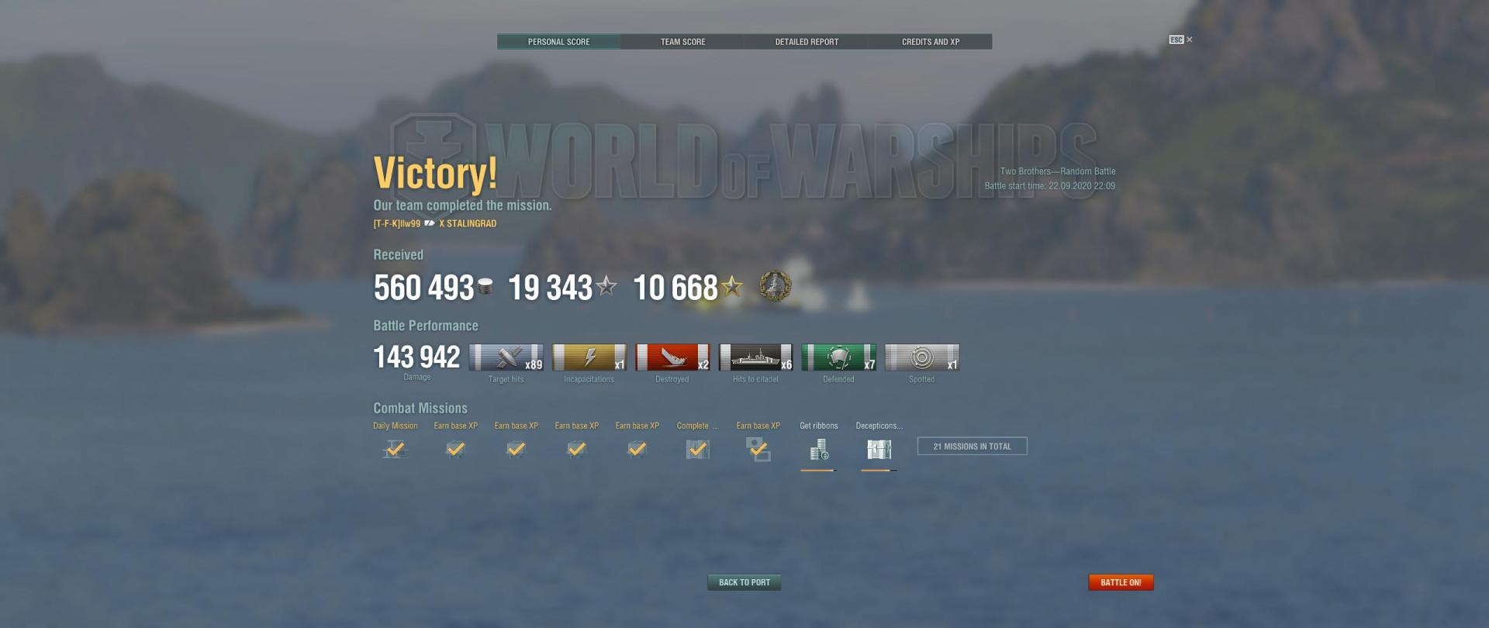Select the Defended ribbon icon
The image size is (1489, 628).
point(839,357)
